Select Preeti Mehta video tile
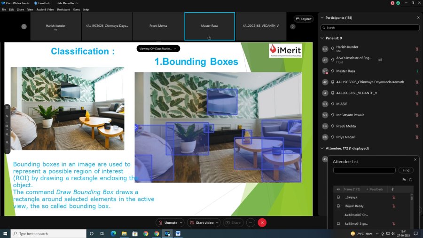The image size is (423, 238). point(158,26)
